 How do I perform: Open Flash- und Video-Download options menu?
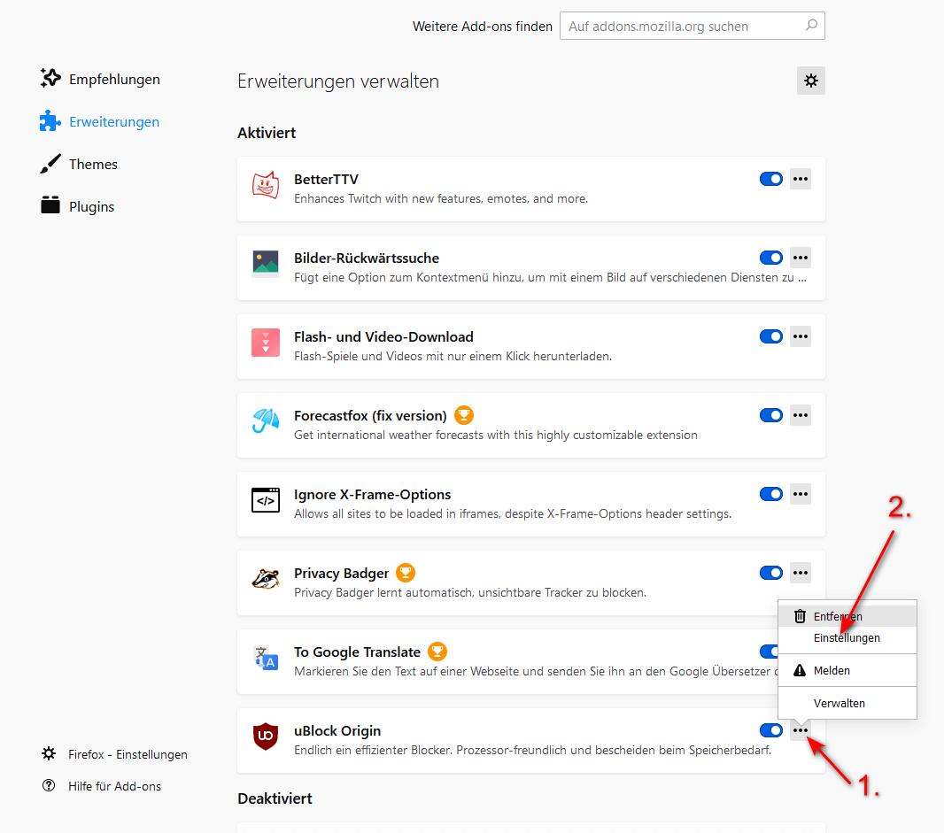click(x=801, y=336)
